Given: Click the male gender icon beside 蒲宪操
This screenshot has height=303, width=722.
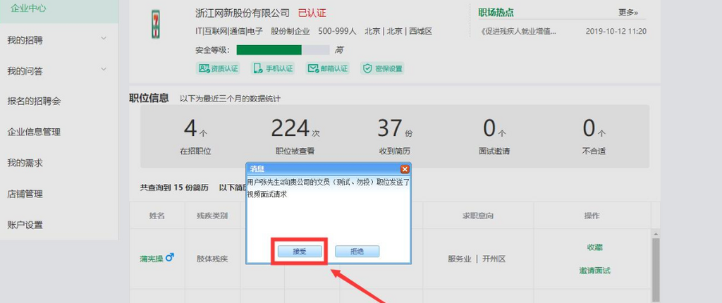Looking at the screenshot, I should [x=169, y=258].
